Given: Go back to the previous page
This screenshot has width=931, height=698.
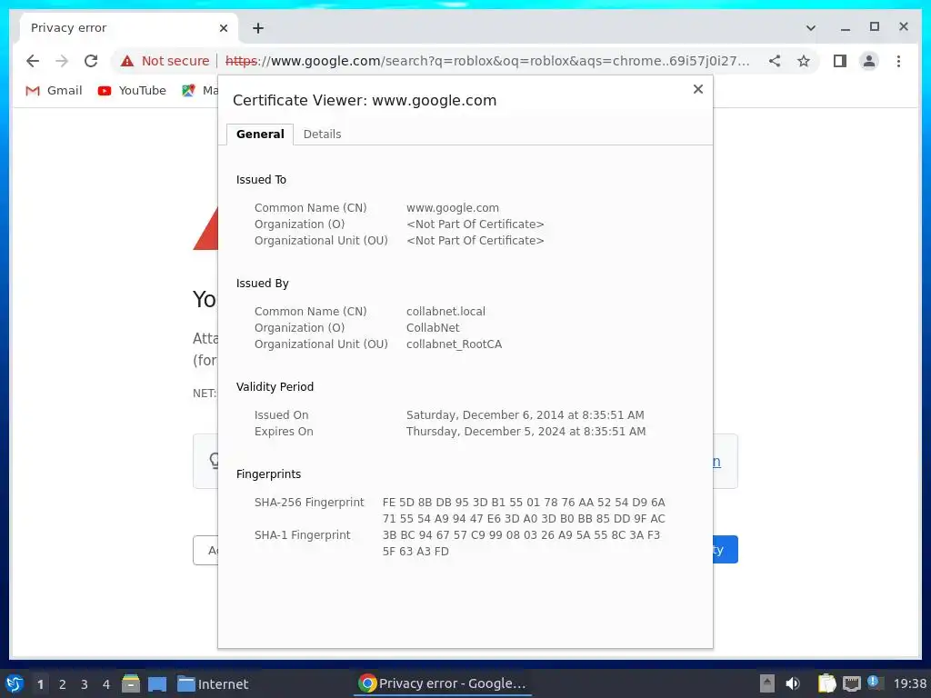Looking at the screenshot, I should (33, 61).
